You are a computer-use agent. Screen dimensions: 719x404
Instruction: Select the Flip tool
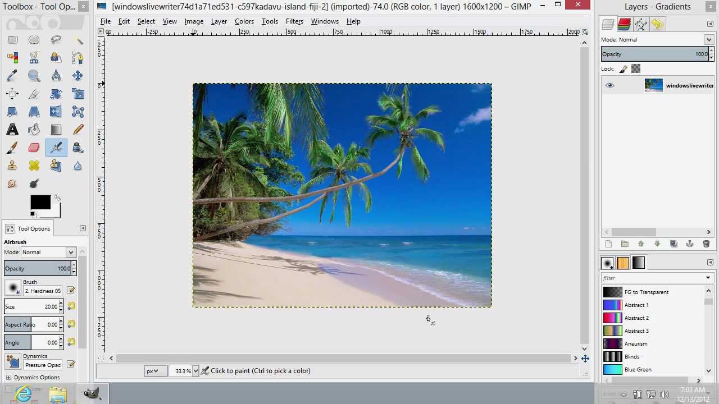56,112
